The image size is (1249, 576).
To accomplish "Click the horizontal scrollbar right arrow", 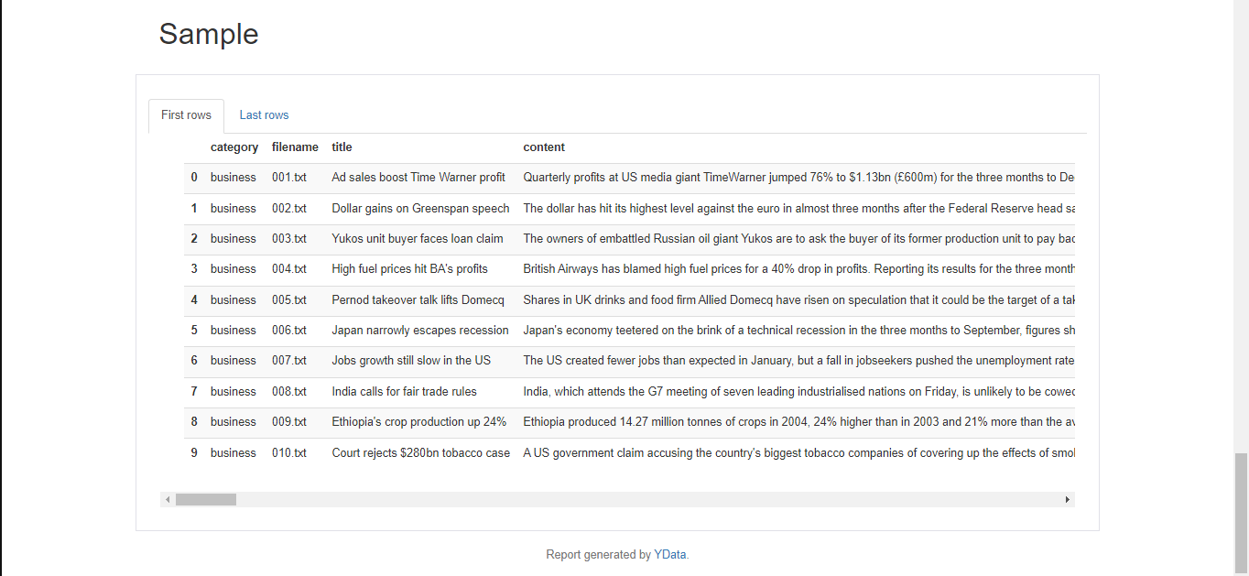I will (1068, 500).
